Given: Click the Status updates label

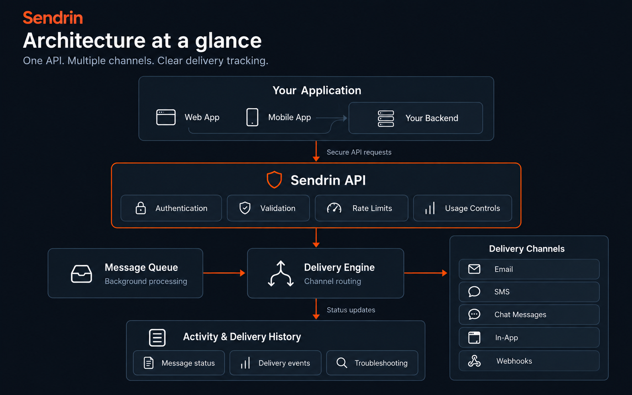Looking at the screenshot, I should pyautogui.click(x=351, y=310).
